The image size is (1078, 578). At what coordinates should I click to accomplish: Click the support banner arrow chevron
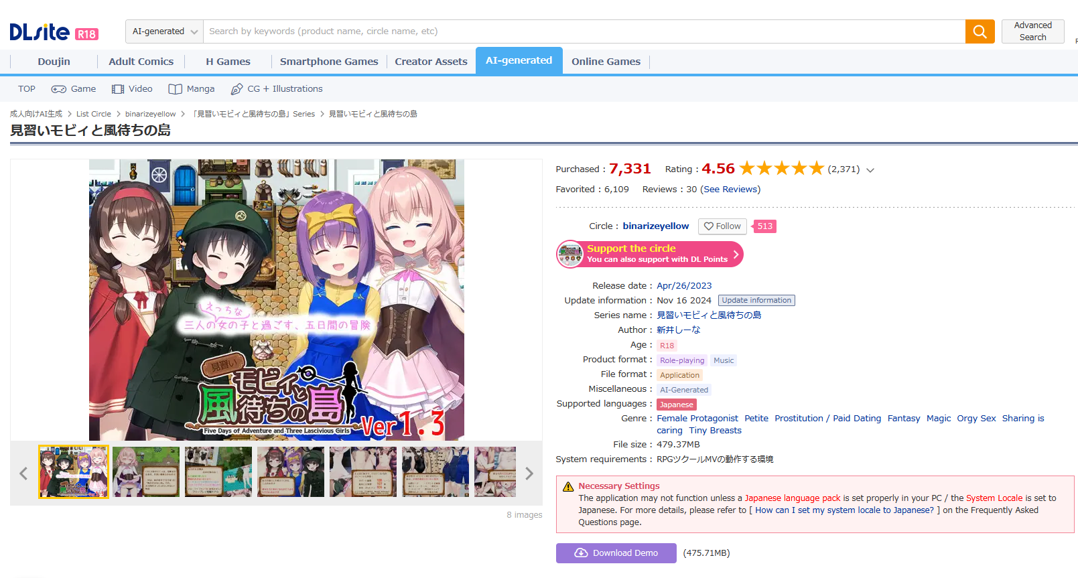[736, 255]
